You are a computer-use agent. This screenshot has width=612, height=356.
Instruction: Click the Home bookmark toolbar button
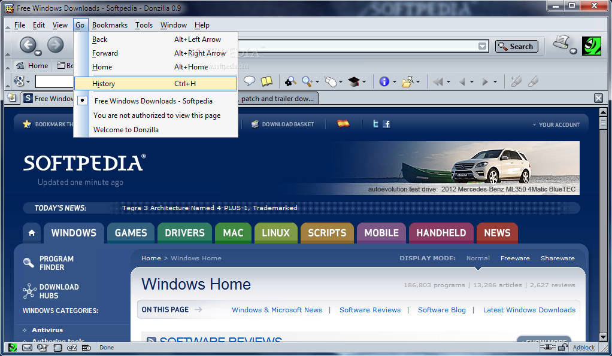pyautogui.click(x=32, y=65)
